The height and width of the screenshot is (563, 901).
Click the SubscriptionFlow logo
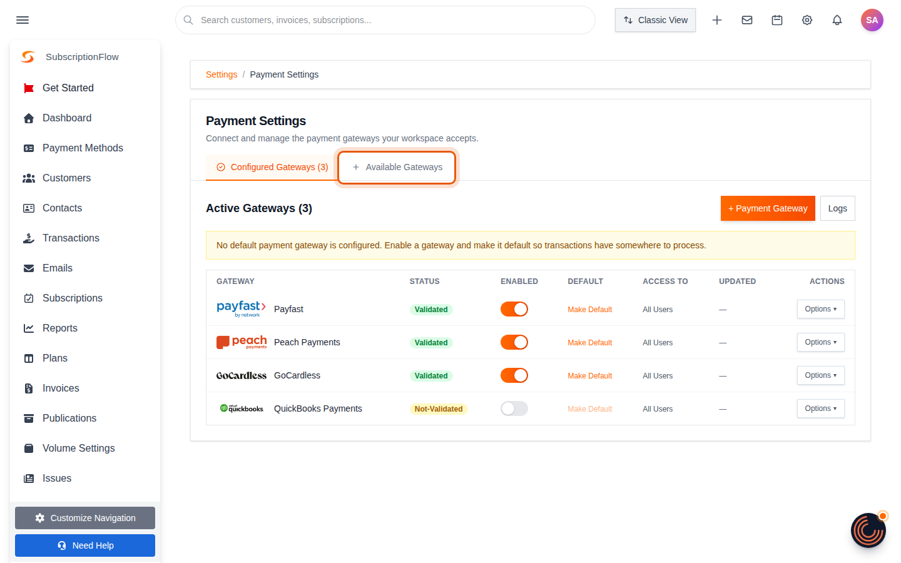pos(28,57)
